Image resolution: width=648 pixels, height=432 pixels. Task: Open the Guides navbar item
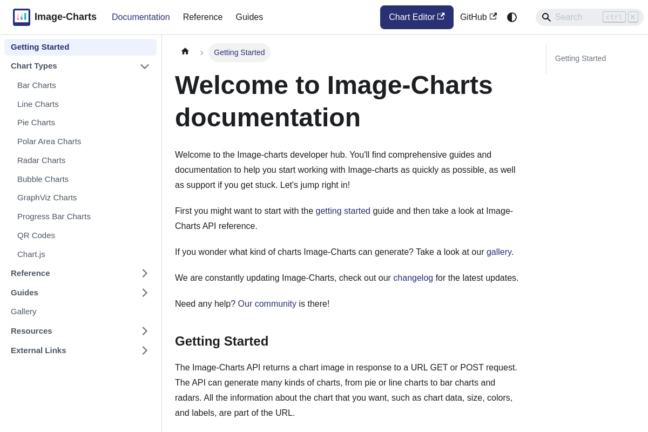click(x=249, y=17)
